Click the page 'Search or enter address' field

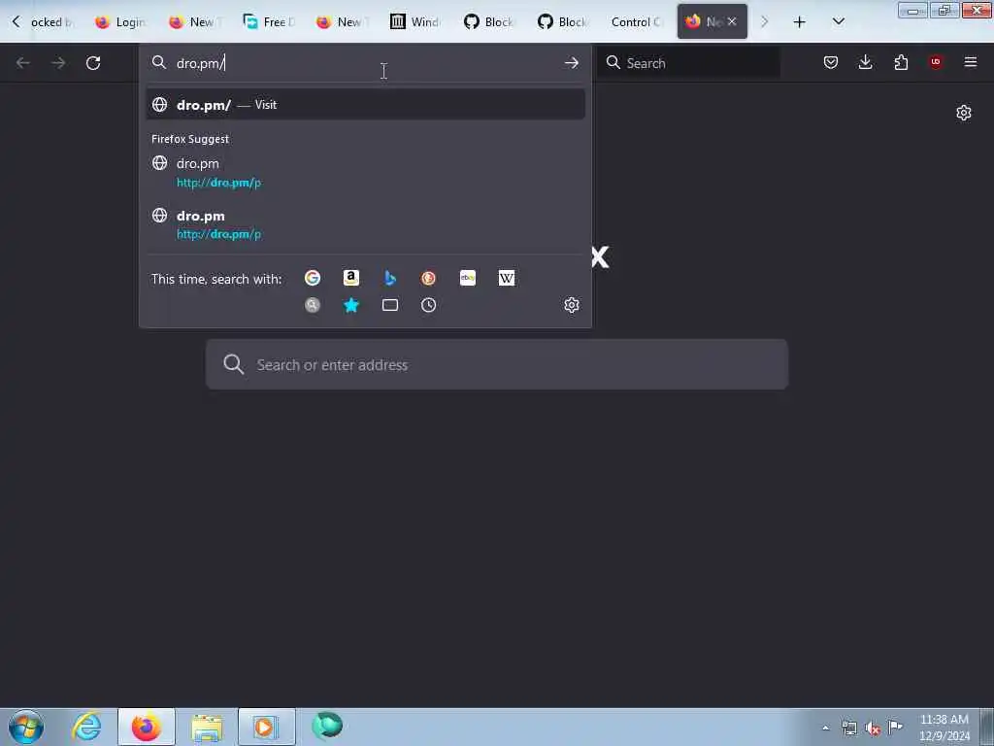[496, 365]
